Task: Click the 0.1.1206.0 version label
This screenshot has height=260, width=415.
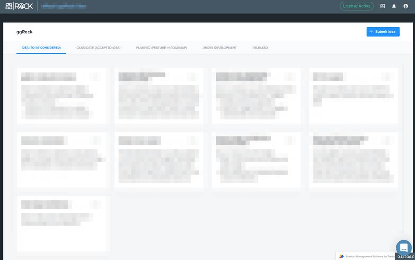Action: pyautogui.click(x=406, y=257)
